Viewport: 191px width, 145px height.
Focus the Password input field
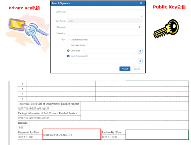pos(102,27)
